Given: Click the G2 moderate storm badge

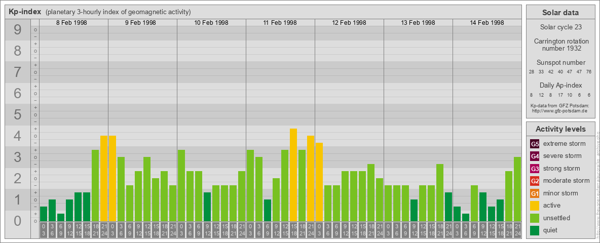Looking at the screenshot, I should pos(535,181).
